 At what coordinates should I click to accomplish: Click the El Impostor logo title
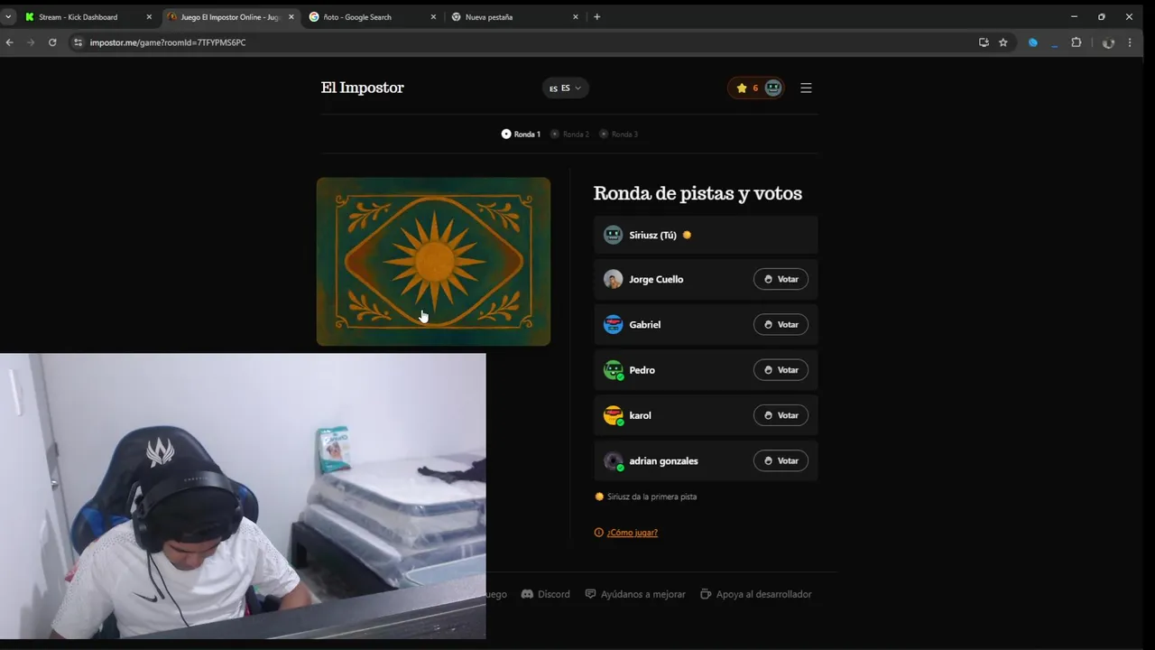click(x=362, y=88)
